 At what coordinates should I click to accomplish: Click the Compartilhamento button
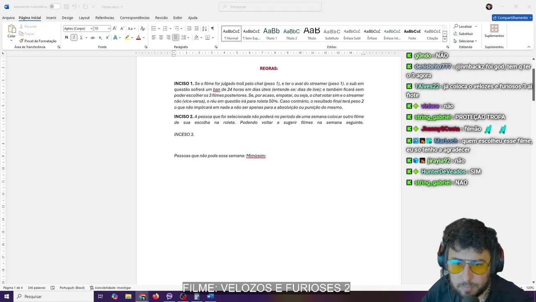click(512, 18)
